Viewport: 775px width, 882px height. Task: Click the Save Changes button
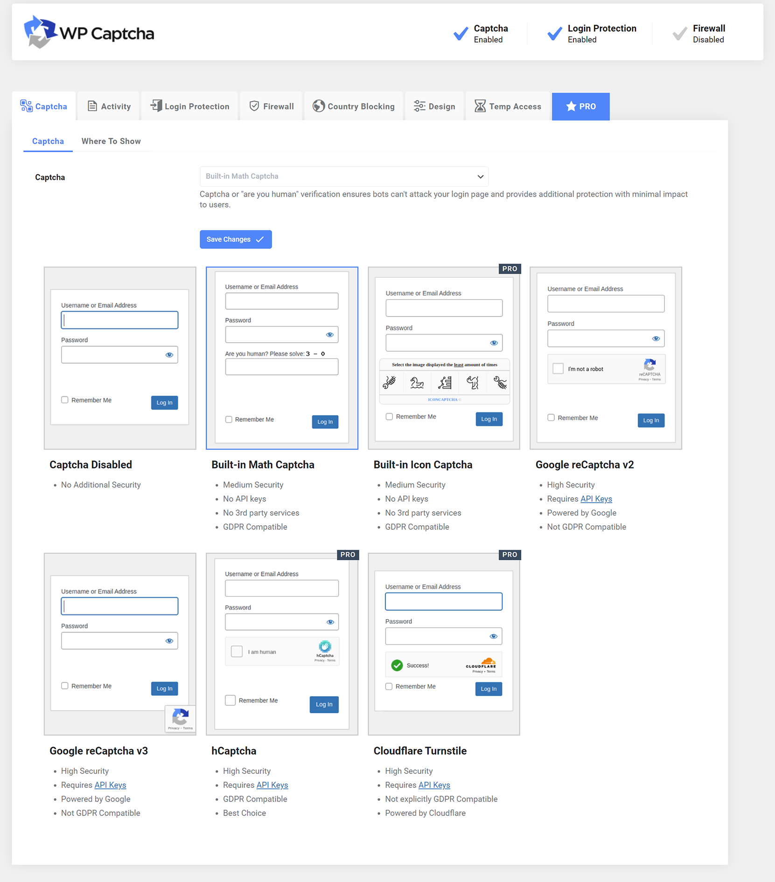pyautogui.click(x=236, y=239)
